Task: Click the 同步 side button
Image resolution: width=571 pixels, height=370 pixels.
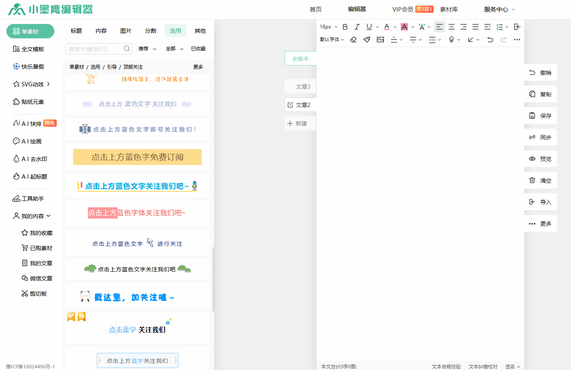Action: (x=541, y=137)
